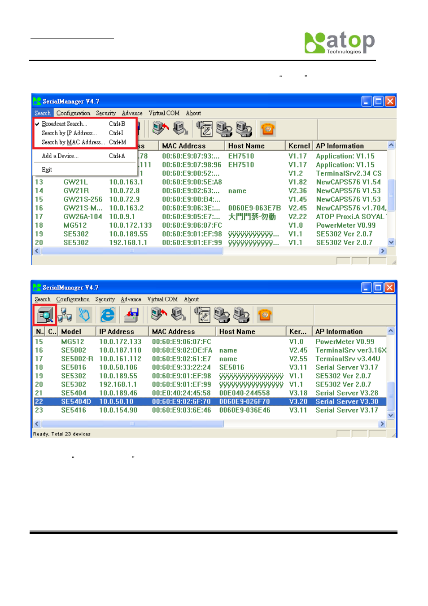Select row GW26A-104 with IP 10.0.9.1
Screen dimensions: 428x606
[x=210, y=216]
